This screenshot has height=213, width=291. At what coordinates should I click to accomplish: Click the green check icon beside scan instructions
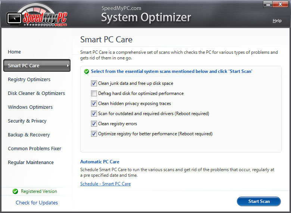click(x=87, y=71)
